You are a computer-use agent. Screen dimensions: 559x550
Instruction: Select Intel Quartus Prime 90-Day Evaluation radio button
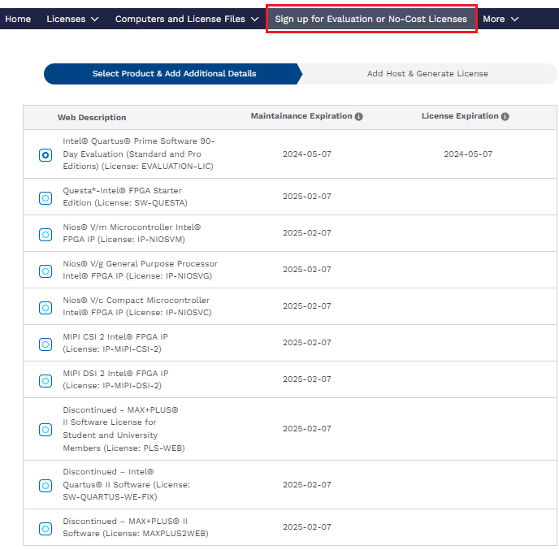coord(45,155)
